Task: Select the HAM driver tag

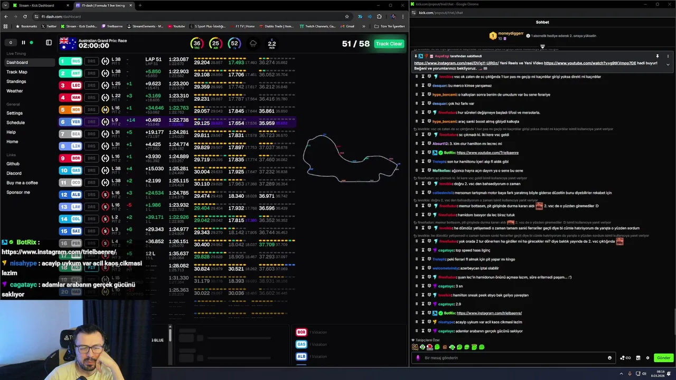Action: point(70,98)
